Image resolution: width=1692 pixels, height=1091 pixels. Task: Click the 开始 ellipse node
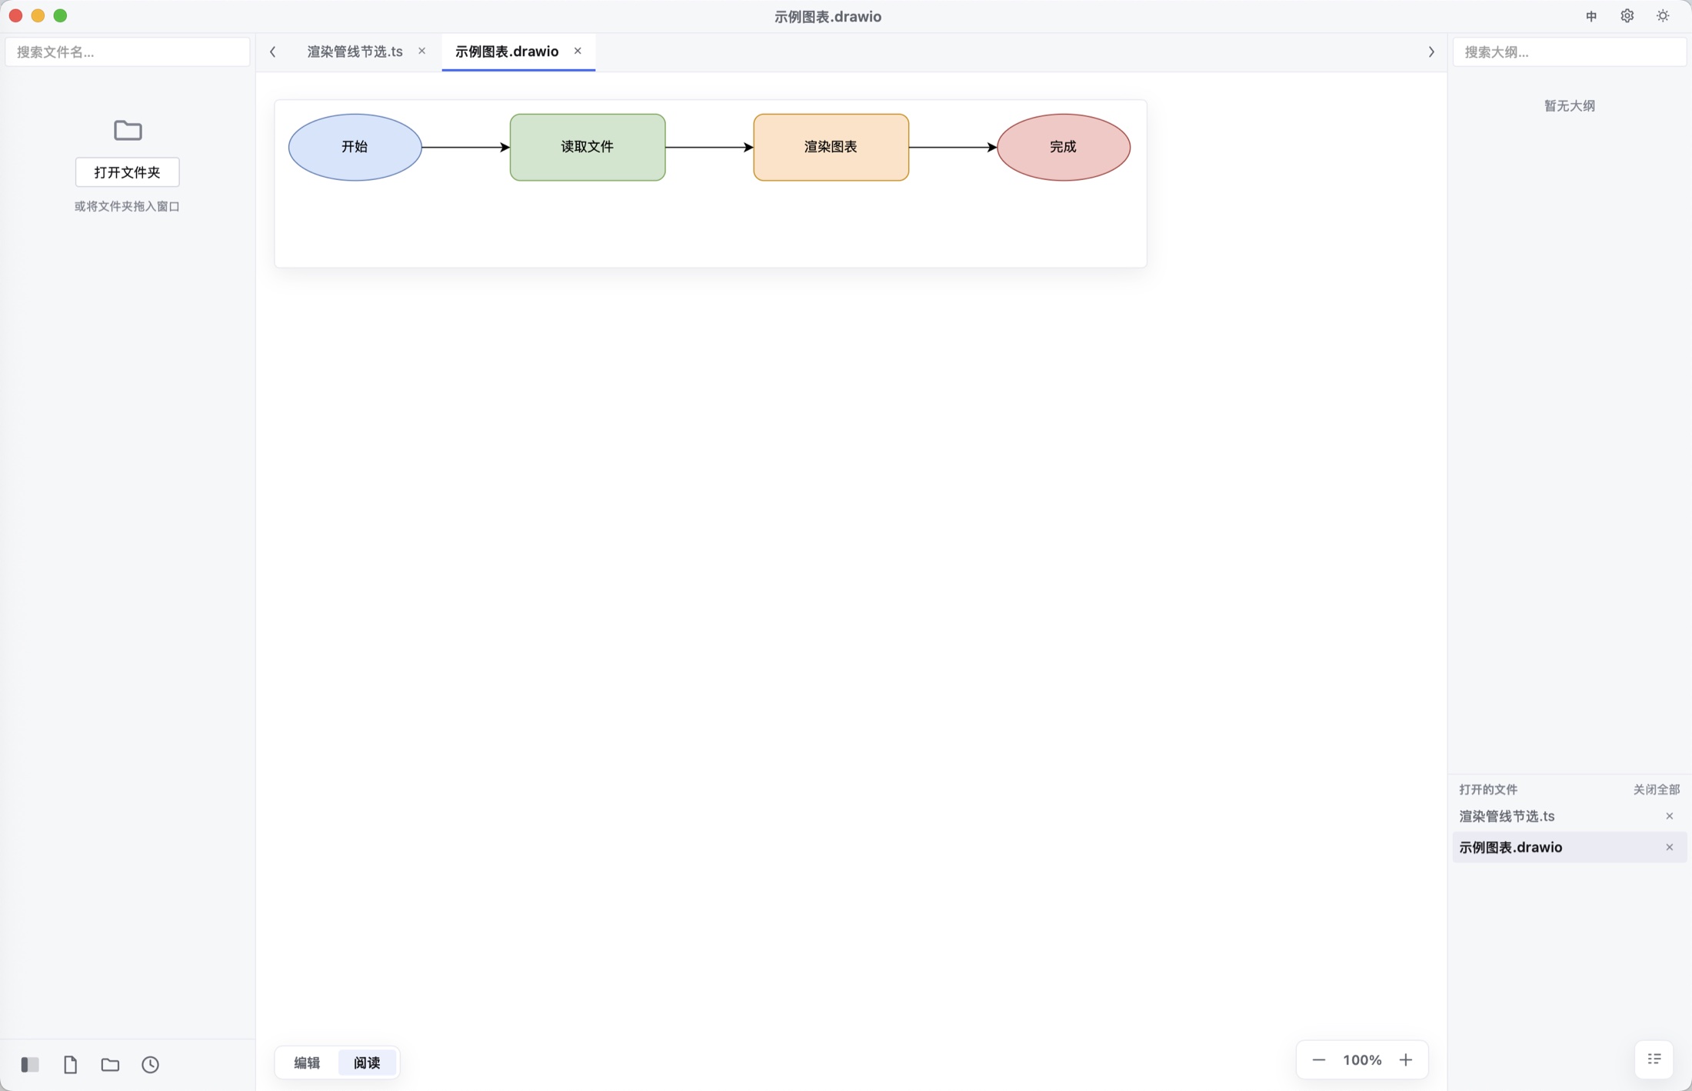click(355, 147)
